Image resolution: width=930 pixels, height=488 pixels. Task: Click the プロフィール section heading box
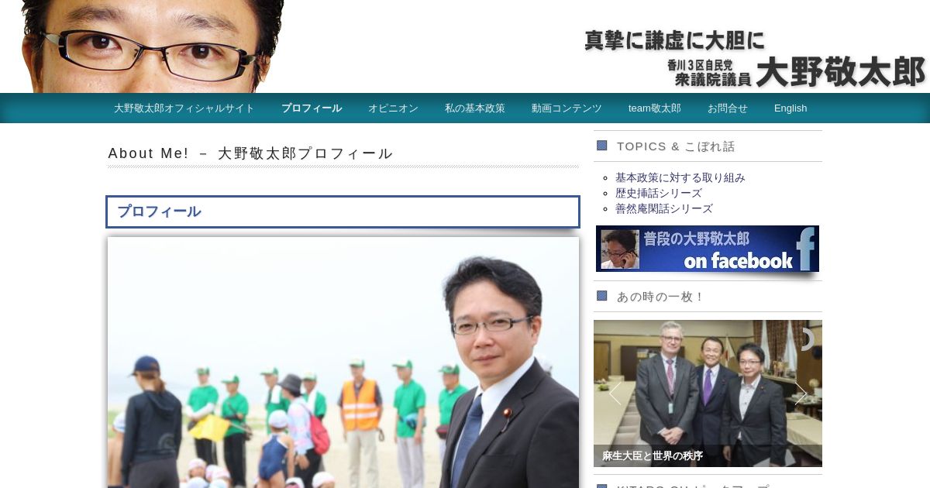[x=343, y=212]
